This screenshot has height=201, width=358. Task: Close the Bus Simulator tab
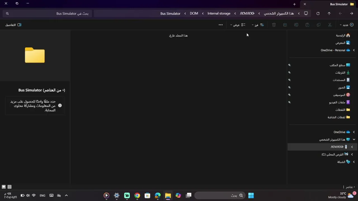point(305,4)
